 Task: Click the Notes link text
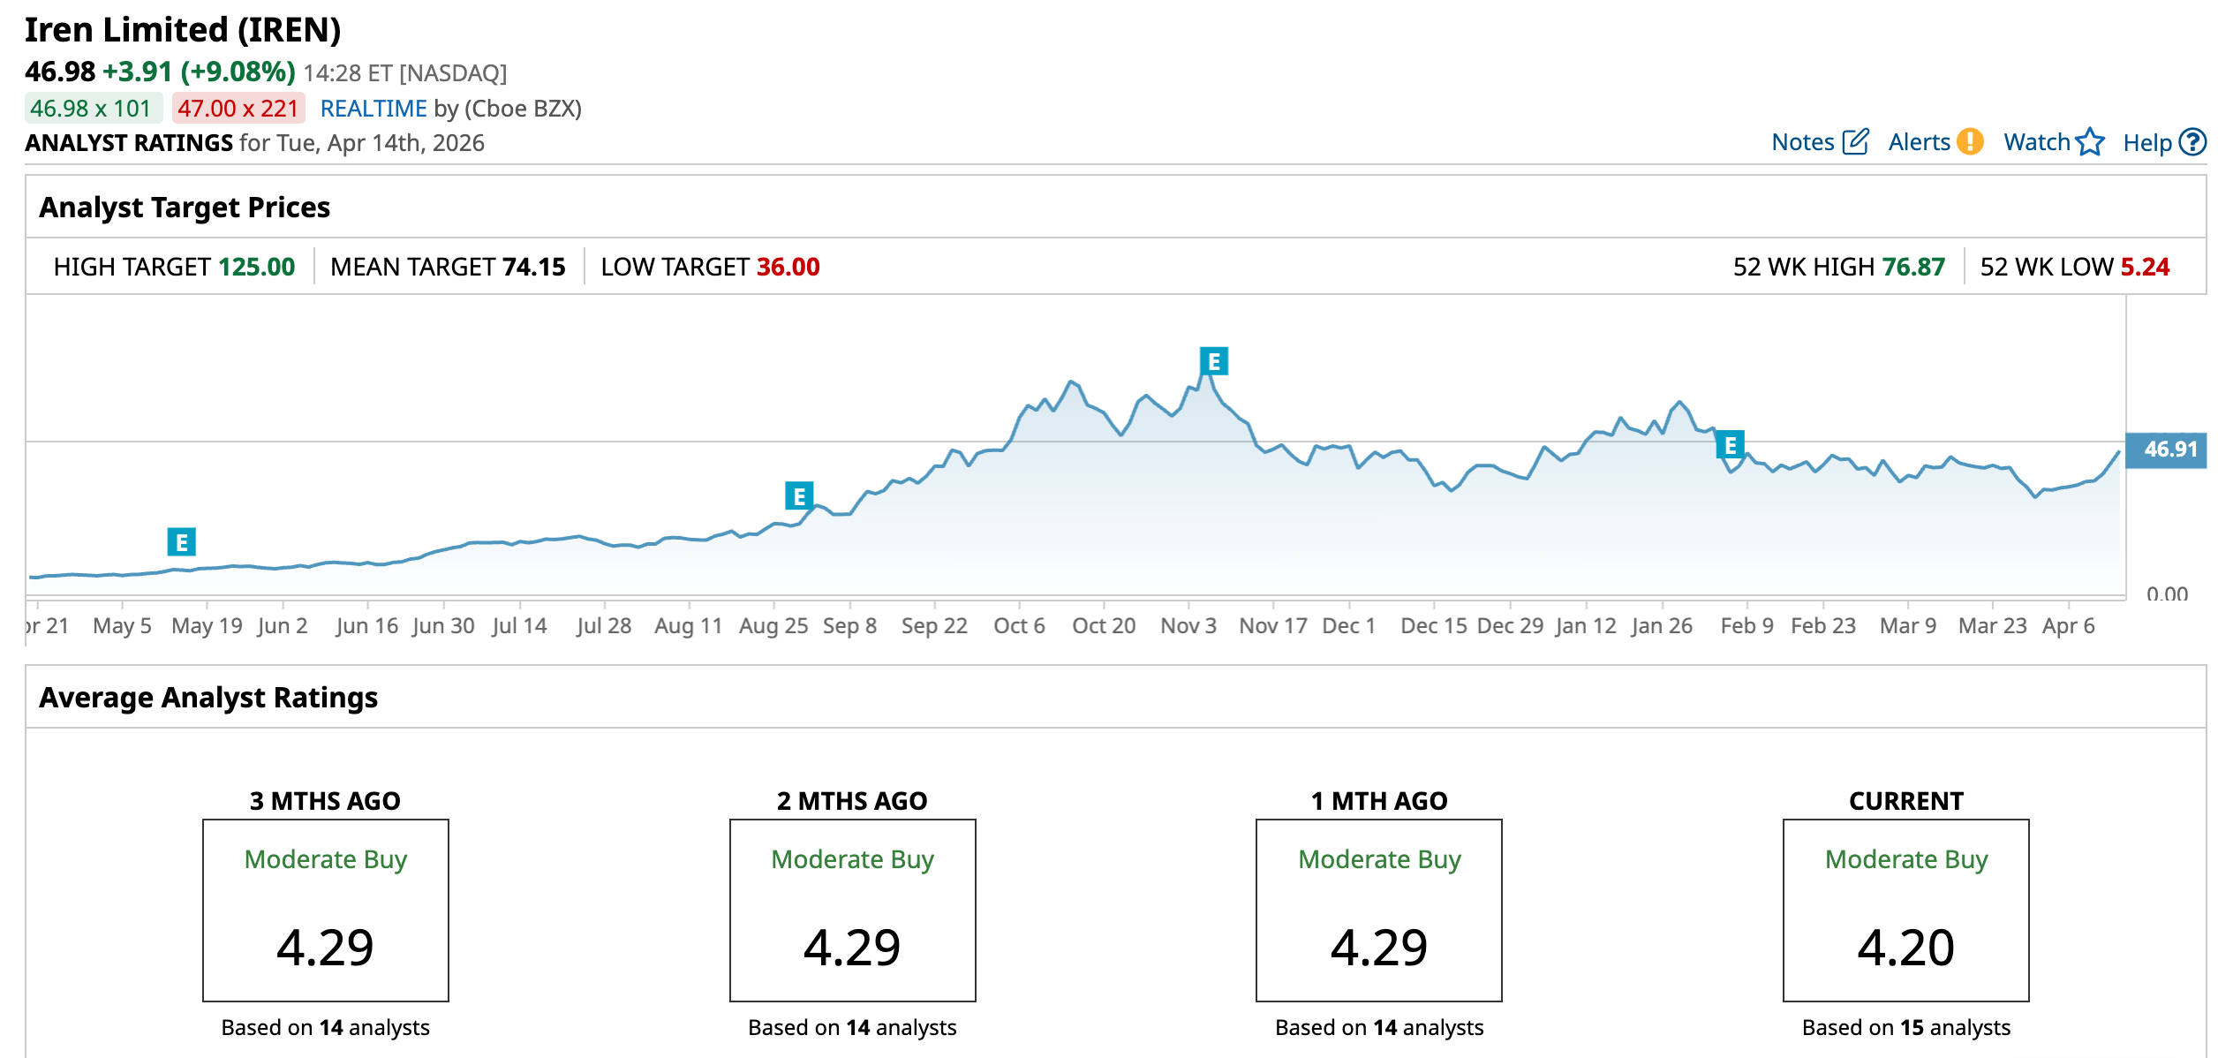point(1802,142)
